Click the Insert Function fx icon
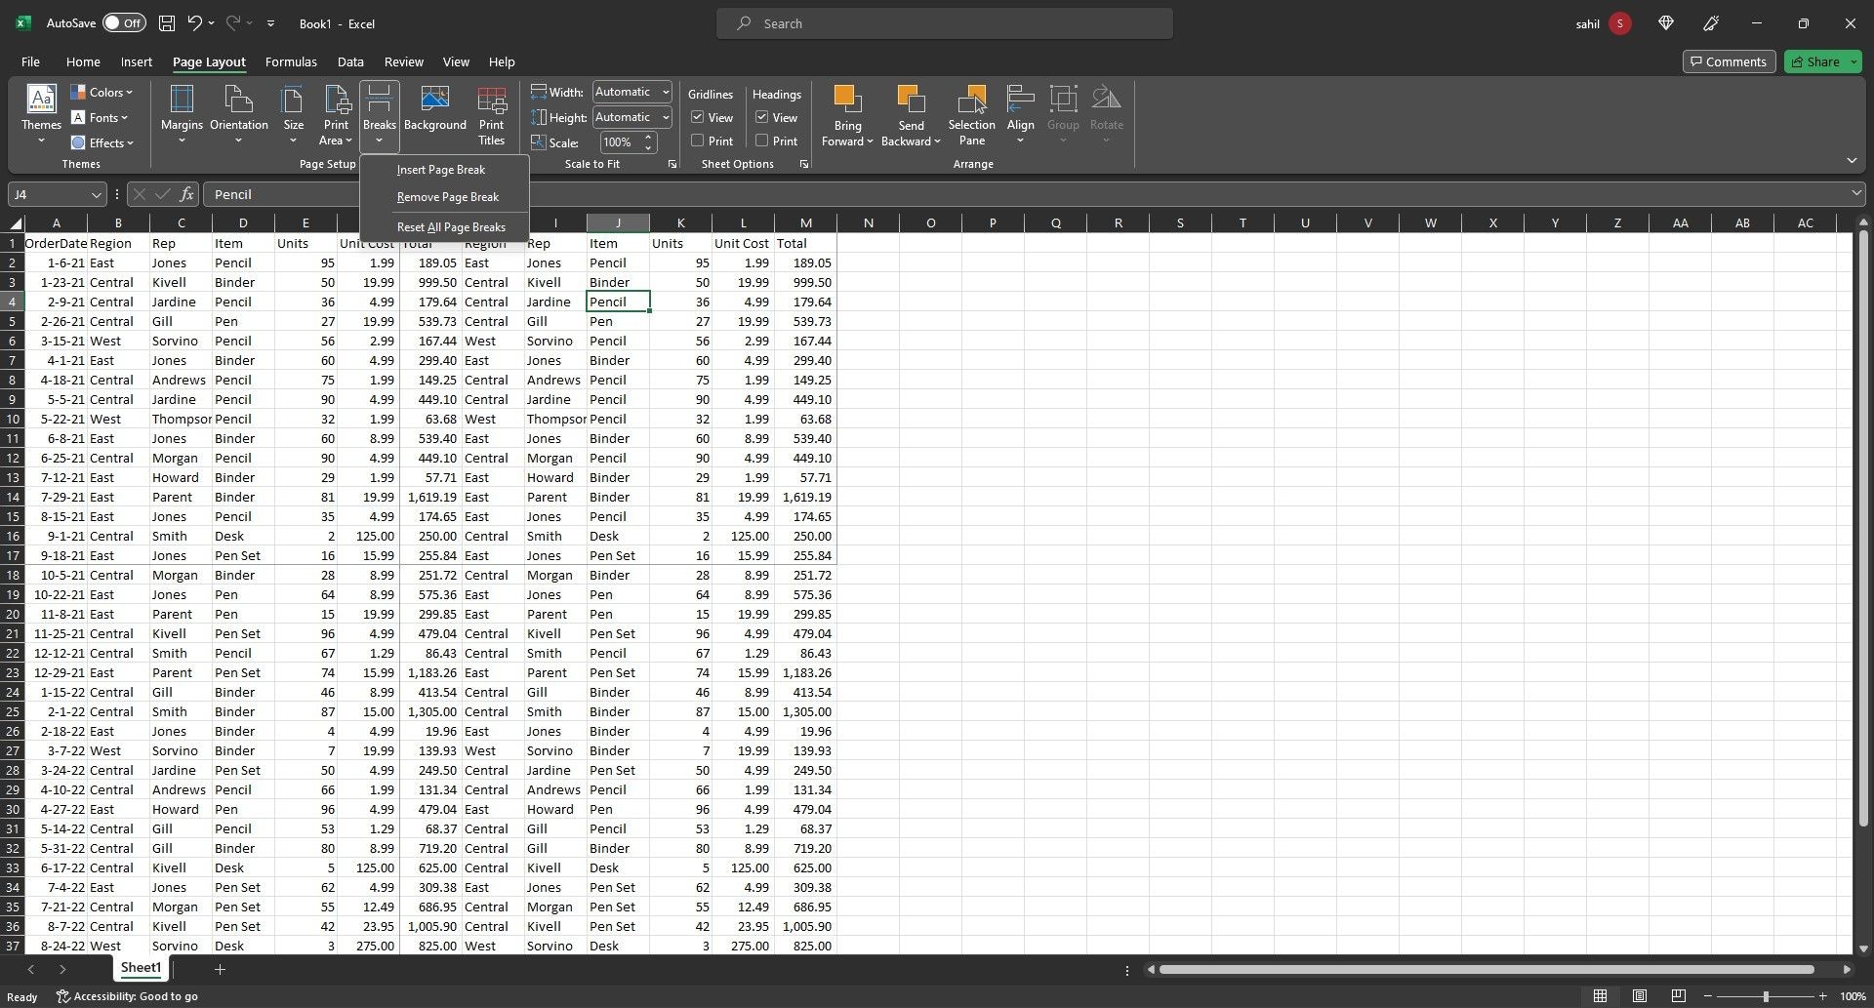Viewport: 1874px width, 1008px height. coord(186,194)
